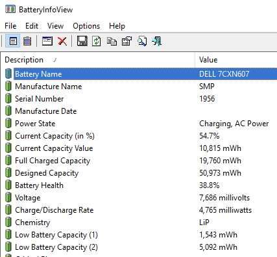Open the Edit menu
277x257 pixels.
coord(32,26)
